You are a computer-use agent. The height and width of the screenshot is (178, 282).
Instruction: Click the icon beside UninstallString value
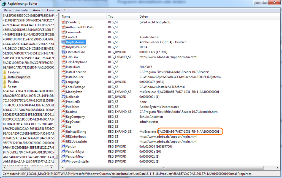pyautogui.click(x=63, y=132)
